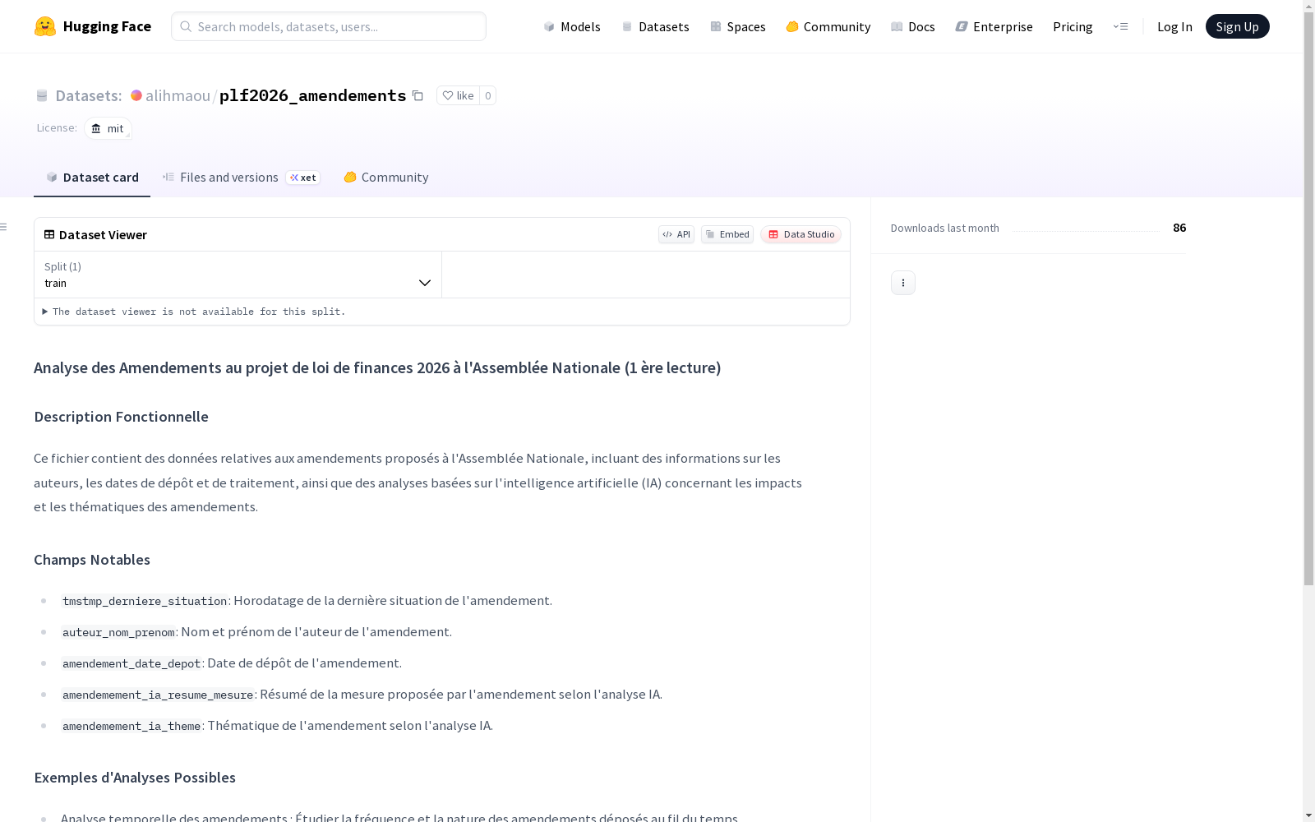1315x822 pixels.
Task: Open the Pricing page
Action: [1073, 26]
